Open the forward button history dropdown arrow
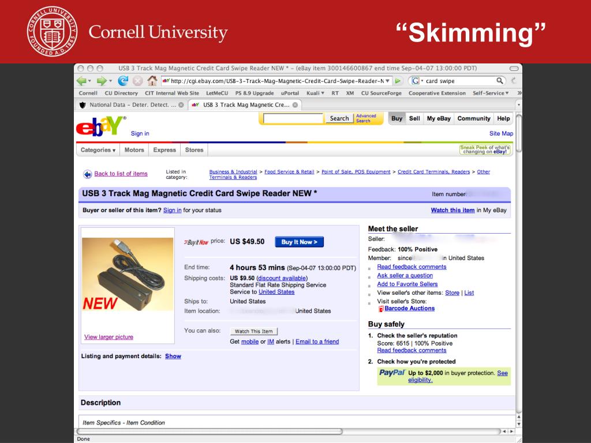591x443 pixels. (x=110, y=81)
